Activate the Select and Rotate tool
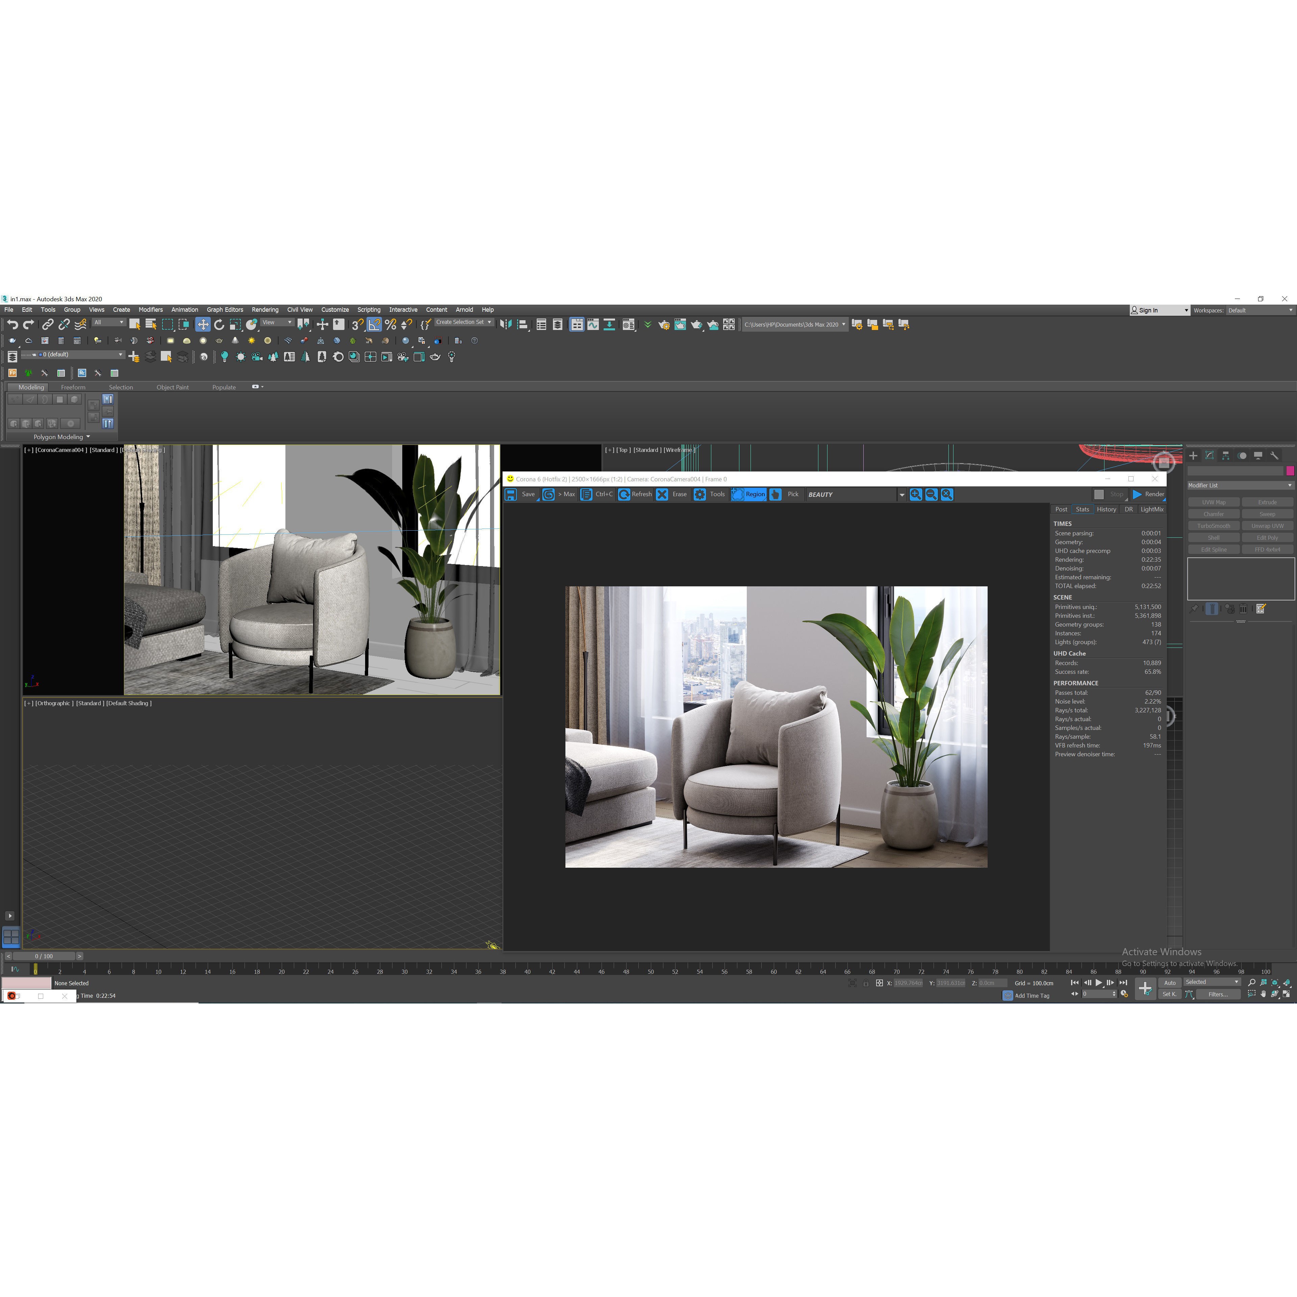 tap(220, 324)
